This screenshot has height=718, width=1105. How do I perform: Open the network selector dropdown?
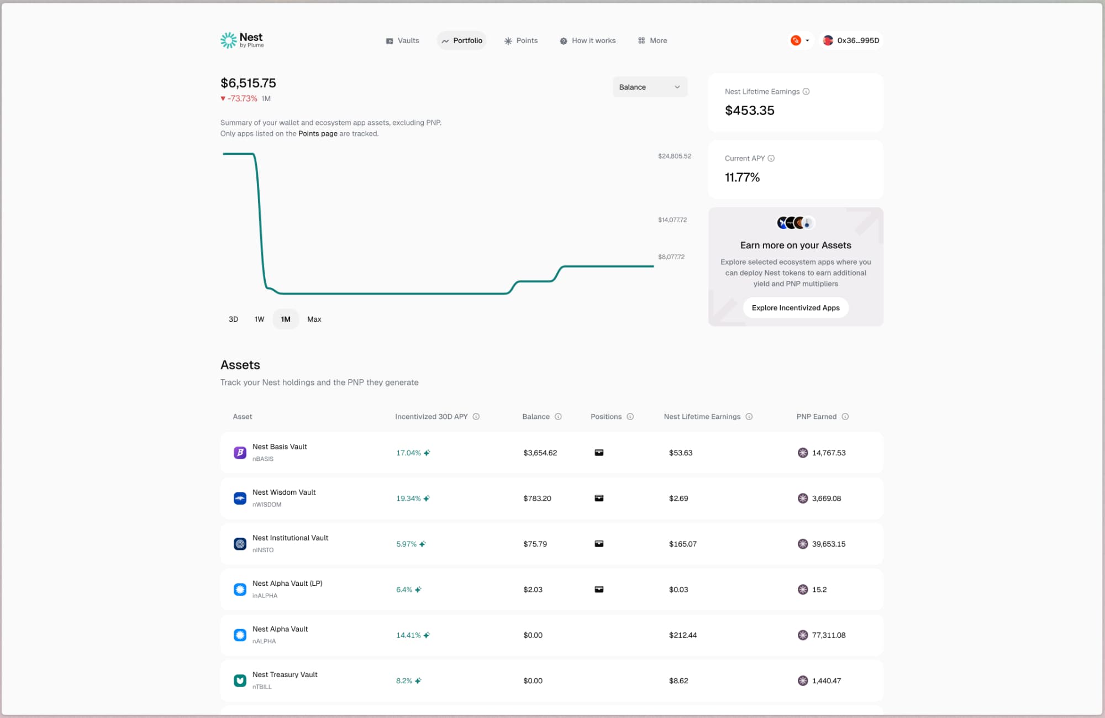800,40
